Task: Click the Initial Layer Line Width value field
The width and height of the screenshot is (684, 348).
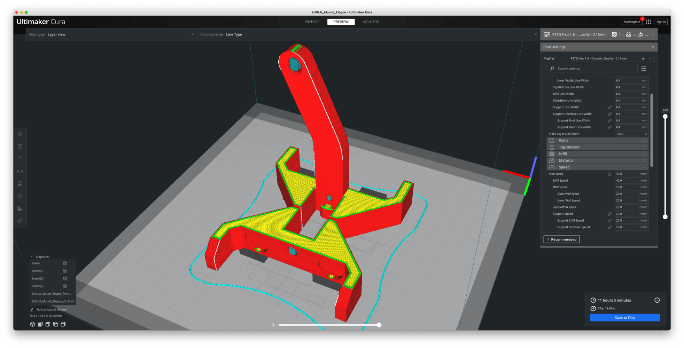Action: pyautogui.click(x=631, y=134)
